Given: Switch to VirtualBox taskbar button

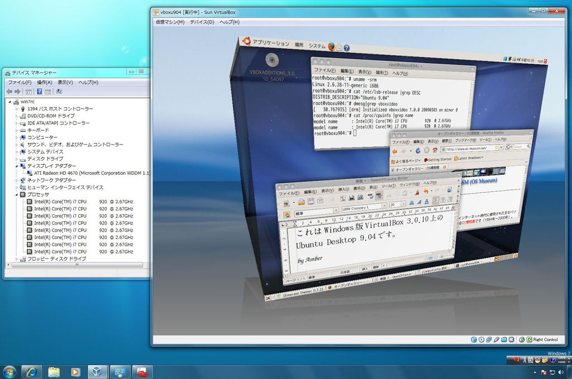Looking at the screenshot, I should pos(97,372).
